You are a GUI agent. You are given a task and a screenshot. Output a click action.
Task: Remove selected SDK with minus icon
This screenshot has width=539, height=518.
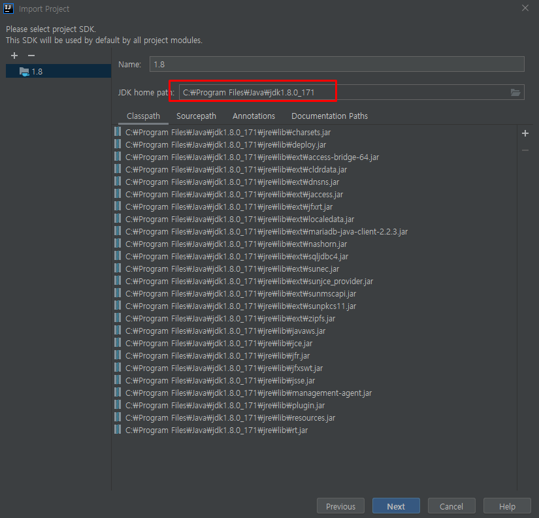click(31, 56)
